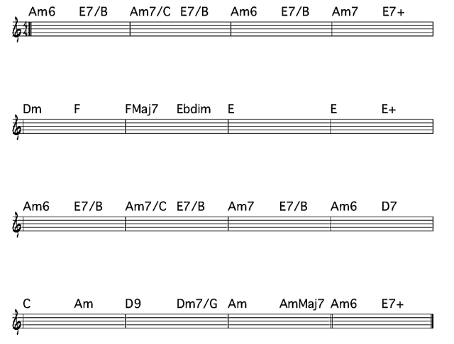Select the Am7/C chord in the first line
This screenshot has width=454, height=344.
(x=150, y=12)
